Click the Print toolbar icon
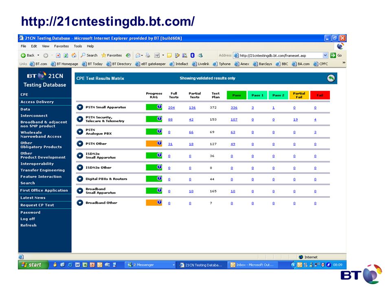This screenshot has width=391, height=293. [x=148, y=55]
